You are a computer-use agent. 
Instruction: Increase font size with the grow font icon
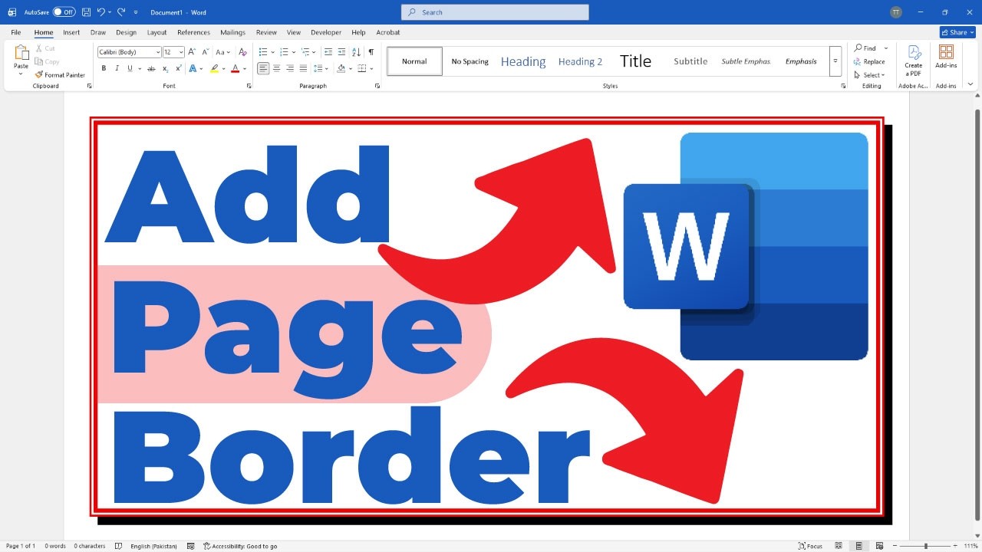pyautogui.click(x=192, y=52)
